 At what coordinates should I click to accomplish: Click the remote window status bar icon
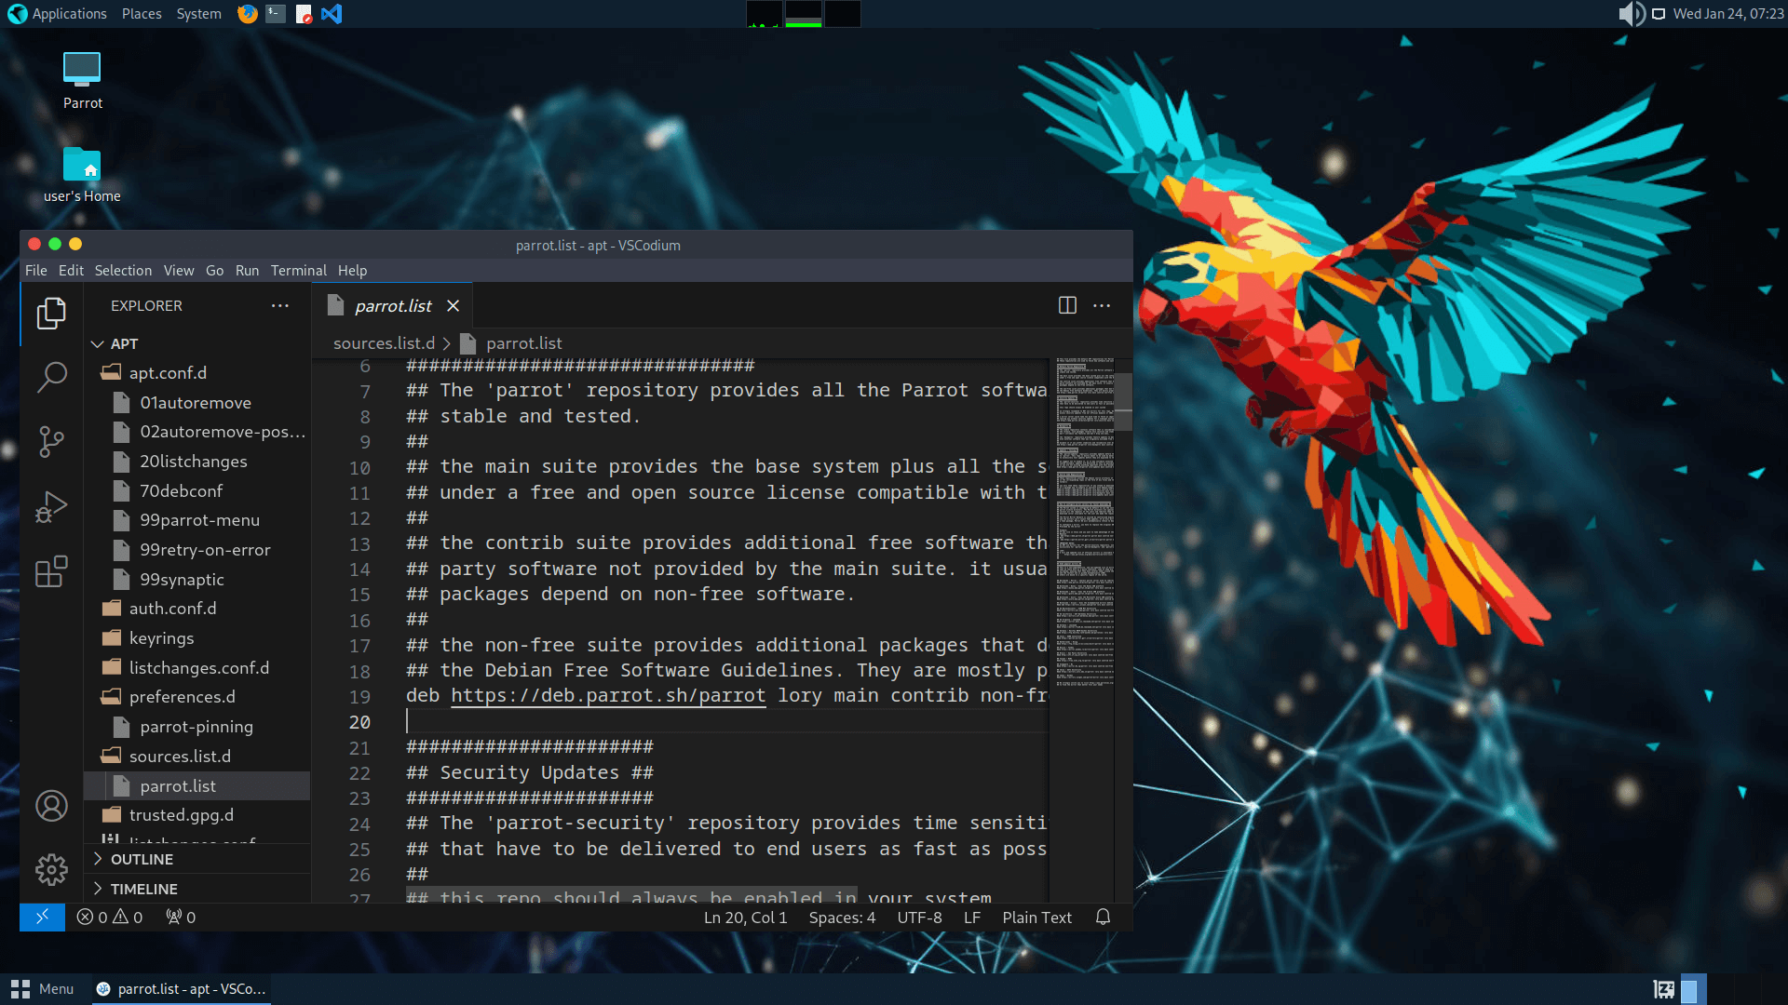42,918
